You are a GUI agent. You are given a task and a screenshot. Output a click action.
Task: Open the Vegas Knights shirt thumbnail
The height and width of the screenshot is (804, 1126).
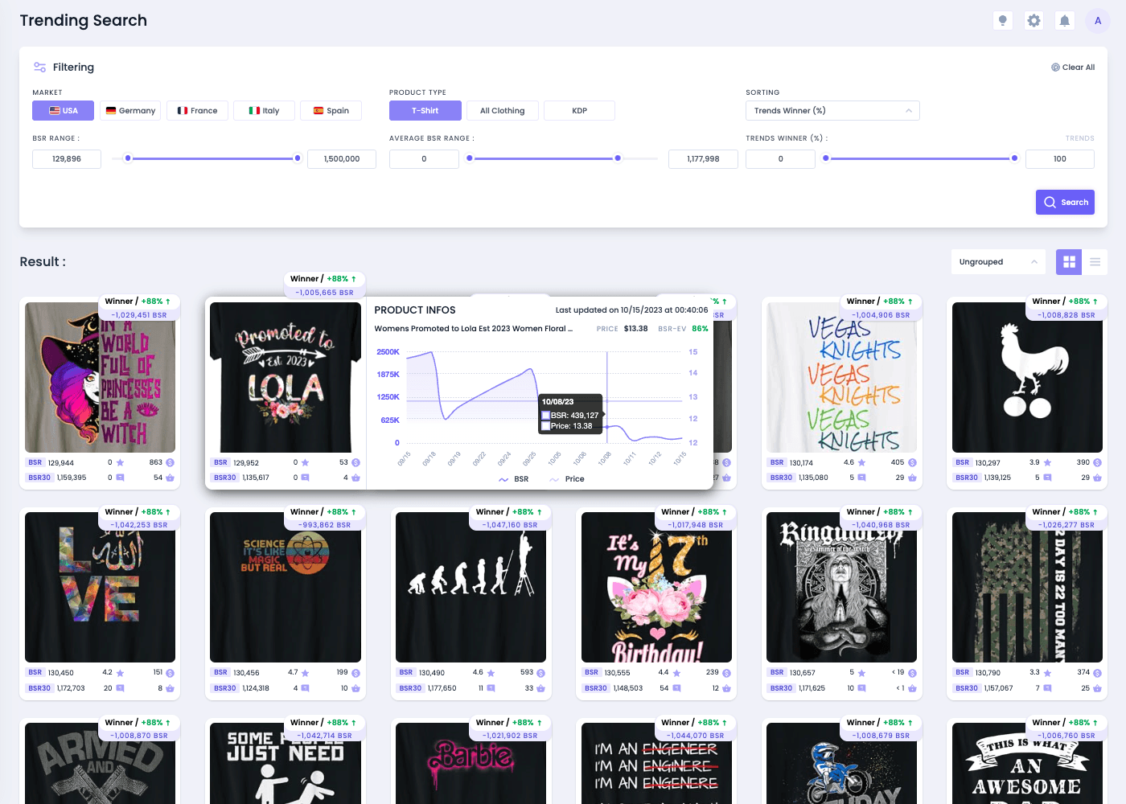[841, 377]
